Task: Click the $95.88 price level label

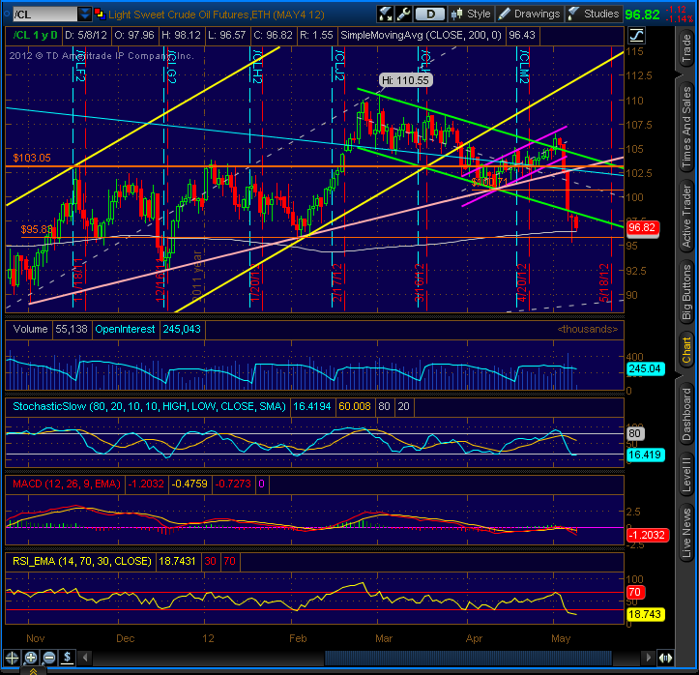Action: point(36,229)
